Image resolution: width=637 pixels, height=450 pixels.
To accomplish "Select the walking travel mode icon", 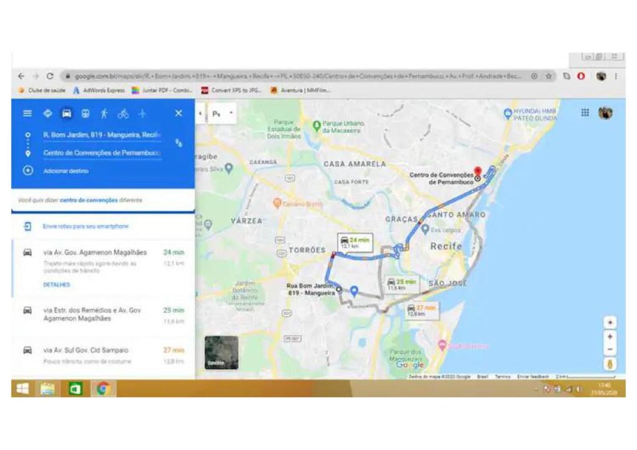I will pos(104,114).
